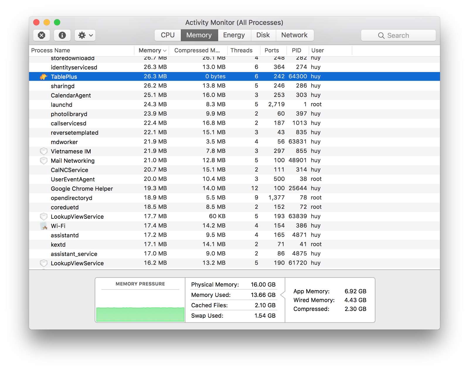Image resolution: width=469 pixels, height=371 pixels.
Task: Click the Vietnamese IM shield icon
Action: [x=44, y=151]
